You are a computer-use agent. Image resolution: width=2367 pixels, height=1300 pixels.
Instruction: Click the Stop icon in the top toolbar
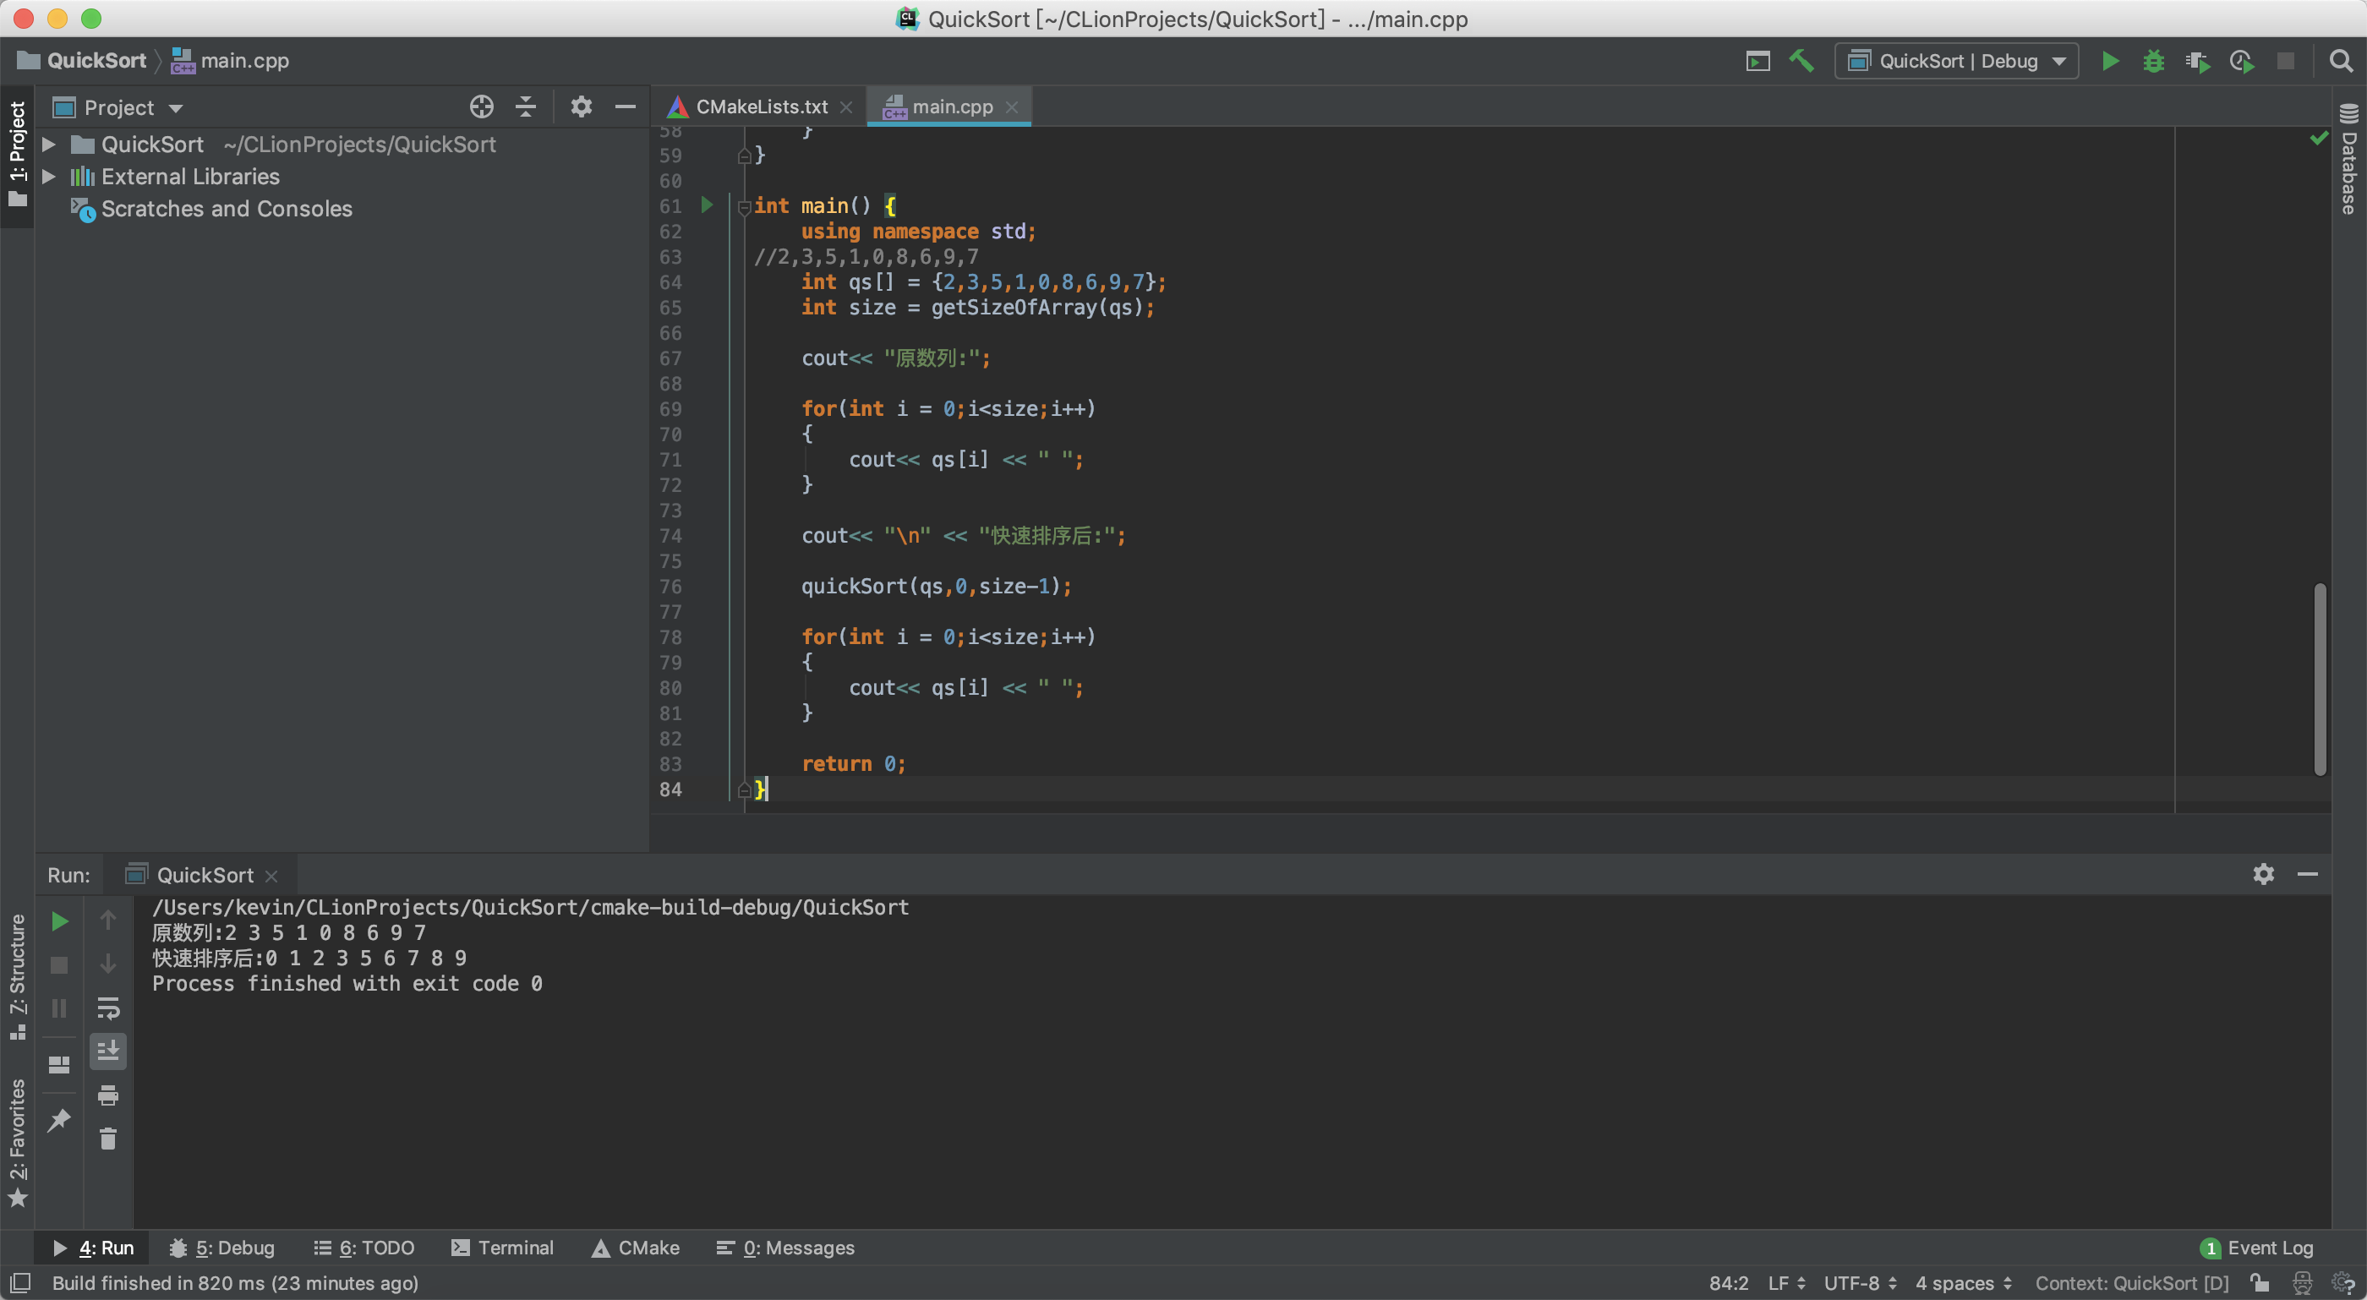[2285, 61]
